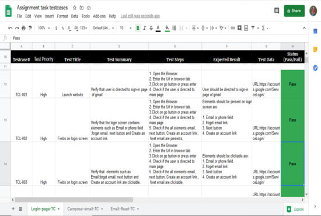This screenshot has width=321, height=216.
Task: Undo the last action
Action: pyautogui.click(x=10, y=28)
